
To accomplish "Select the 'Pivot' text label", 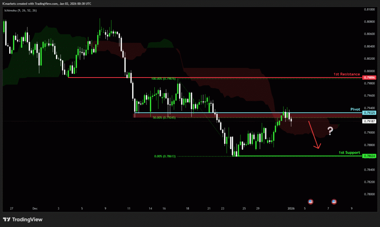I will click(x=355, y=110).
